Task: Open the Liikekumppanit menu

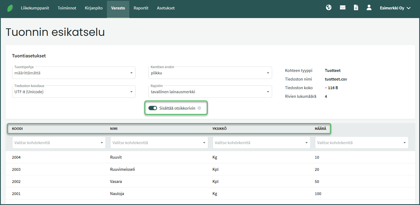Action: pyautogui.click(x=35, y=8)
